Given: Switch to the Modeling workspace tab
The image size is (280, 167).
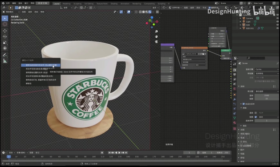Looking at the screenshot, I should pyautogui.click(x=66, y=4).
